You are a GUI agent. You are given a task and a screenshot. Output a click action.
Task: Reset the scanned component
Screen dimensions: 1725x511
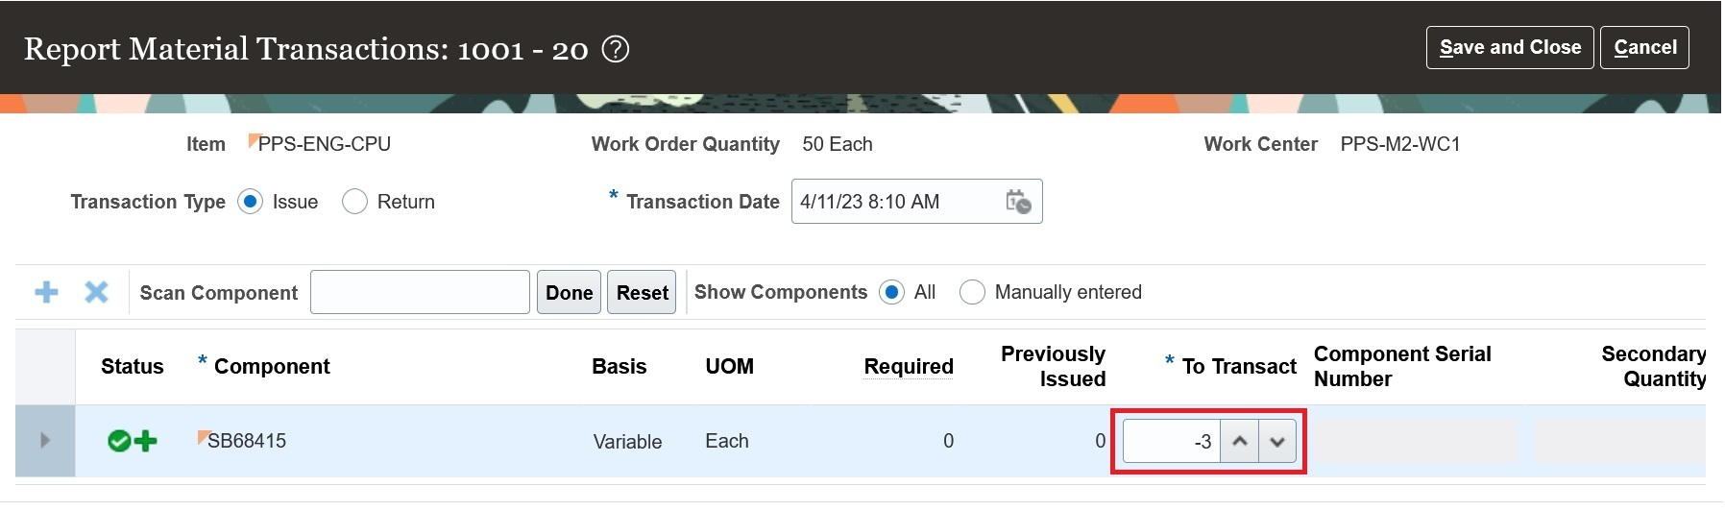642,292
